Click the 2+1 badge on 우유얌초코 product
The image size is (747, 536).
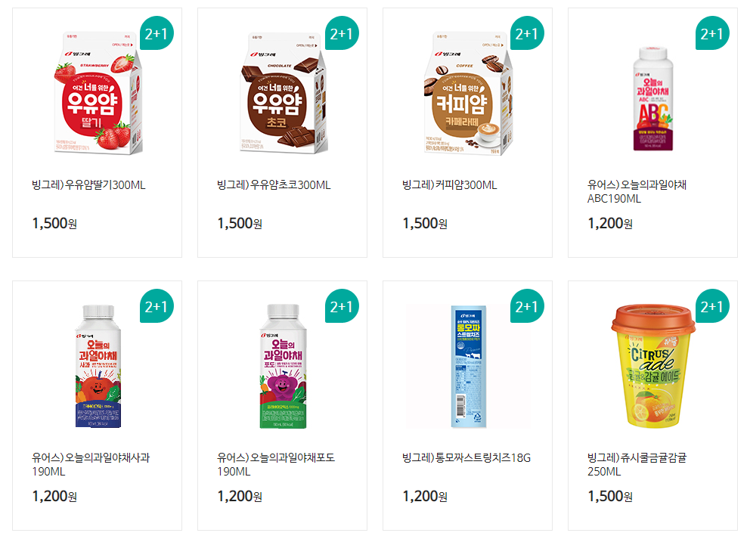(342, 33)
